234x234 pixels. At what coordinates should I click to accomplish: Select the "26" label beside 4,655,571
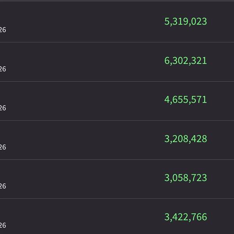click(x=3, y=108)
